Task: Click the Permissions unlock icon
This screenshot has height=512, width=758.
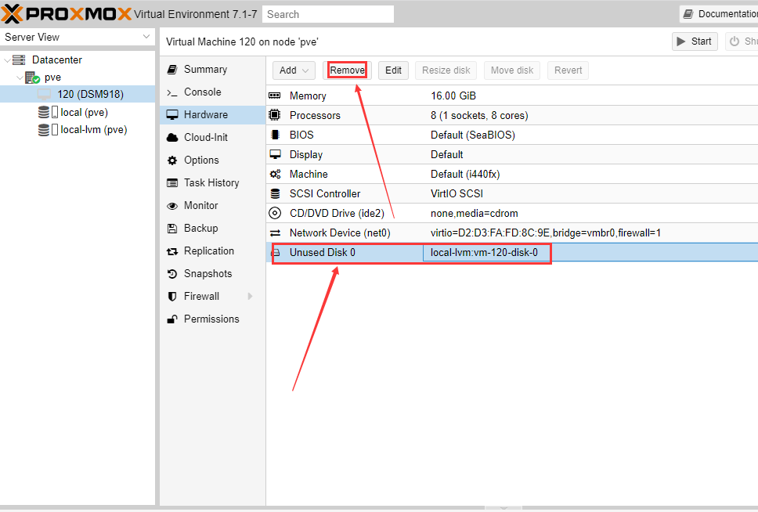Action: pyautogui.click(x=172, y=319)
